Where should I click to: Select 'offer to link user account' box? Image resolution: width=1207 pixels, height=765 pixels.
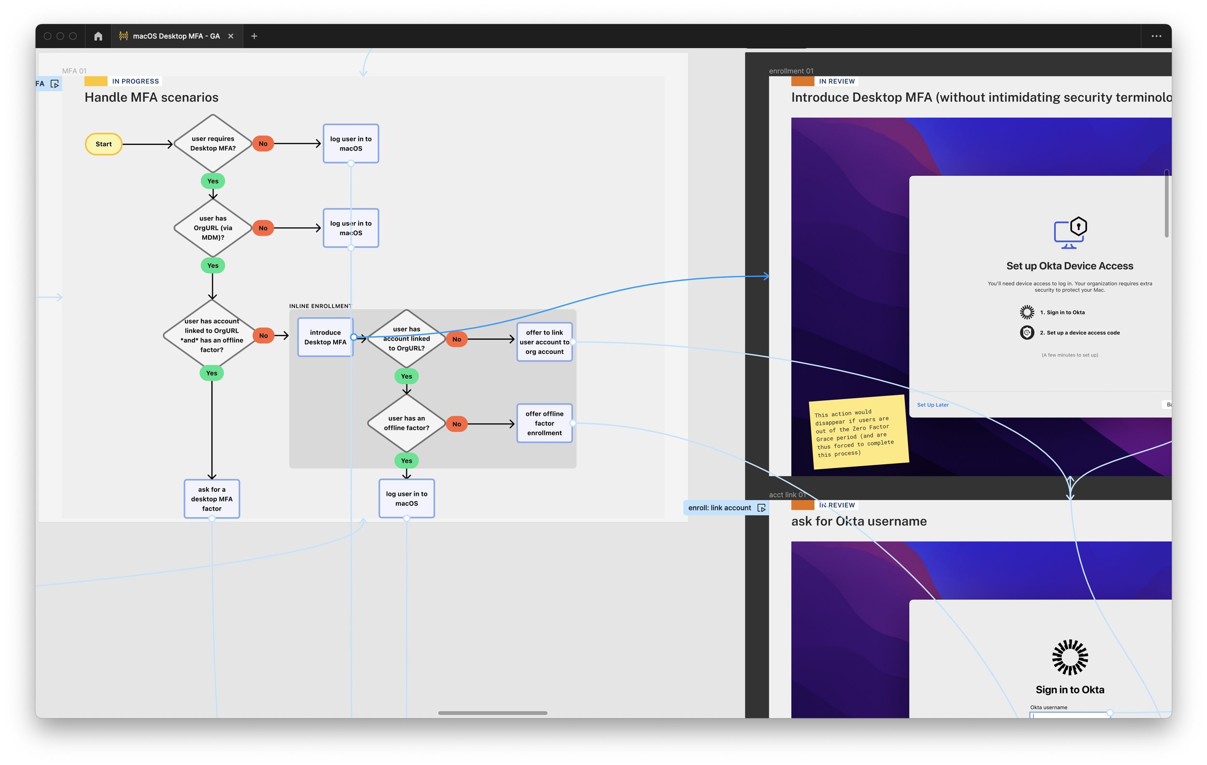click(x=544, y=342)
